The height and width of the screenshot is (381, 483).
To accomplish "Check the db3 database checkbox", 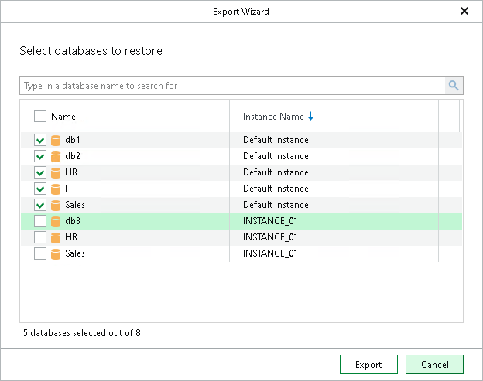I will tap(40, 222).
